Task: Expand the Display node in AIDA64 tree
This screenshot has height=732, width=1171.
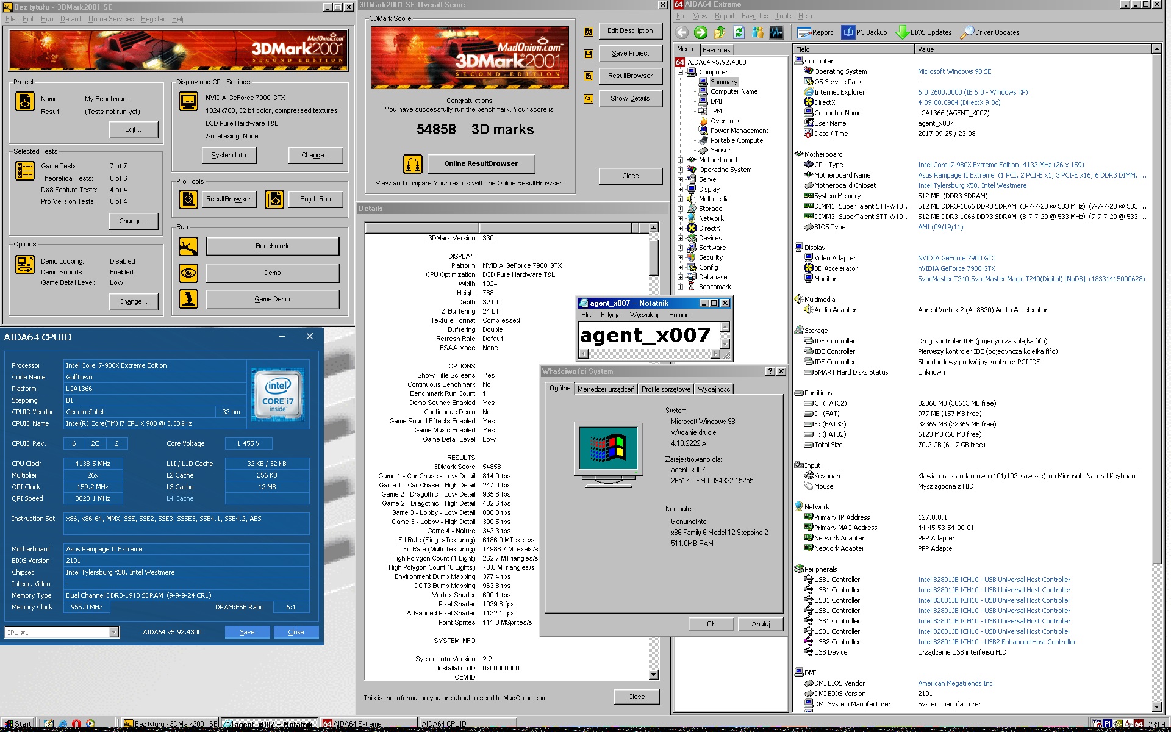Action: click(x=680, y=189)
